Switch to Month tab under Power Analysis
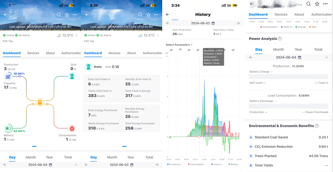The image size is (333, 172). 278,49
